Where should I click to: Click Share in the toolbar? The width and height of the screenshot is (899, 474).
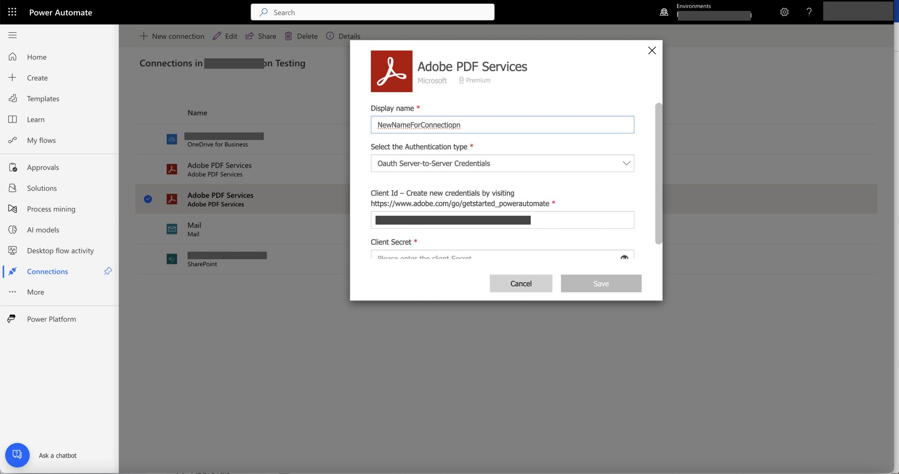tap(261, 36)
